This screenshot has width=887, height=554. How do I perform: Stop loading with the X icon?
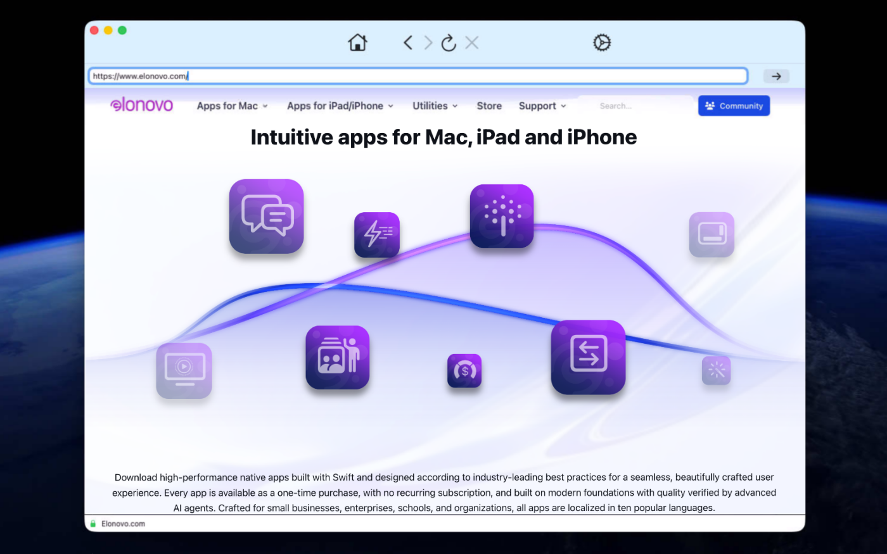point(472,42)
